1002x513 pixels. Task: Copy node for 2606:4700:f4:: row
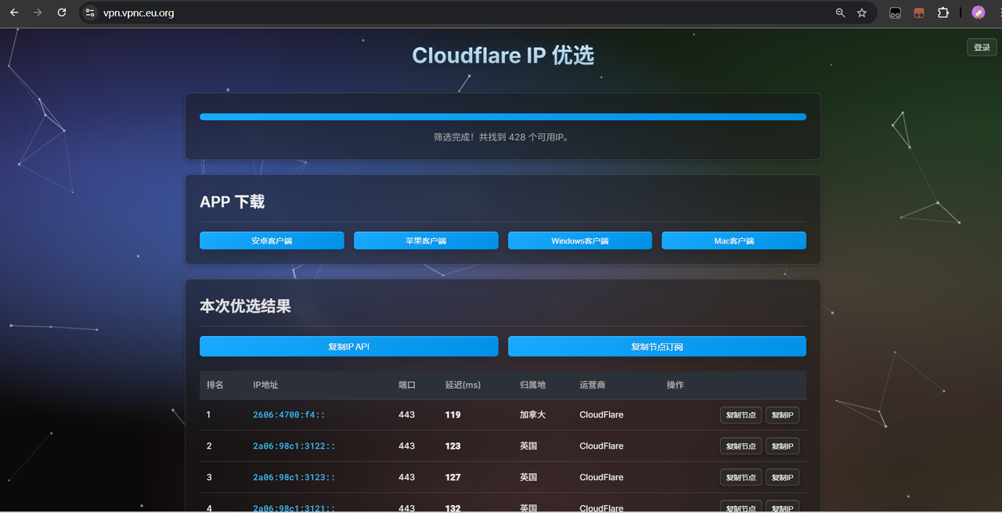point(741,415)
